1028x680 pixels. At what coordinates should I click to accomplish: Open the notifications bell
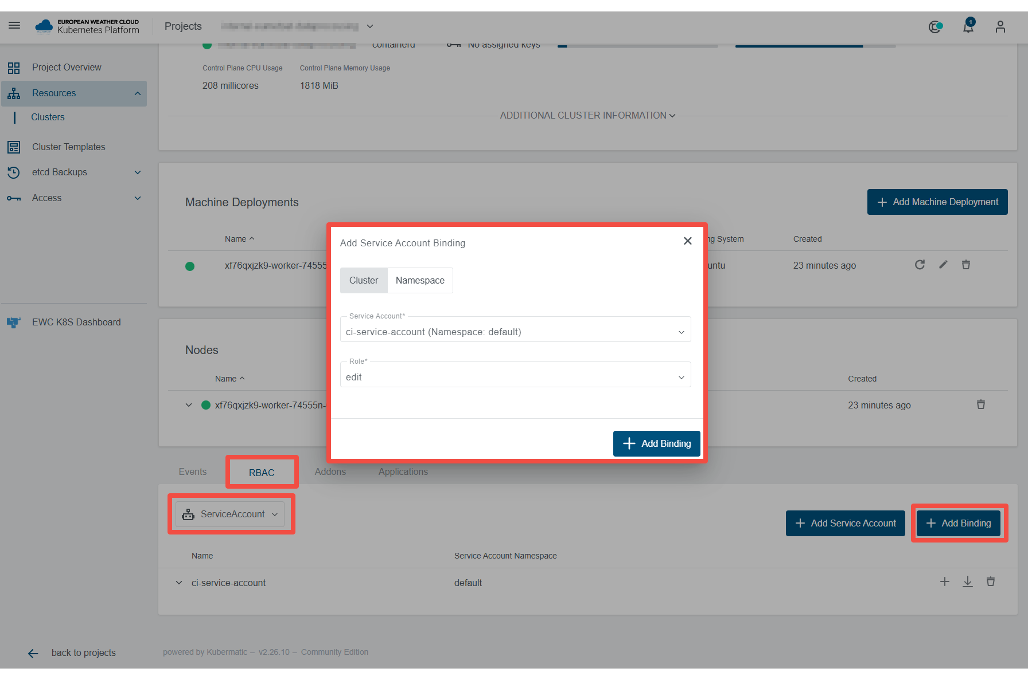968,26
